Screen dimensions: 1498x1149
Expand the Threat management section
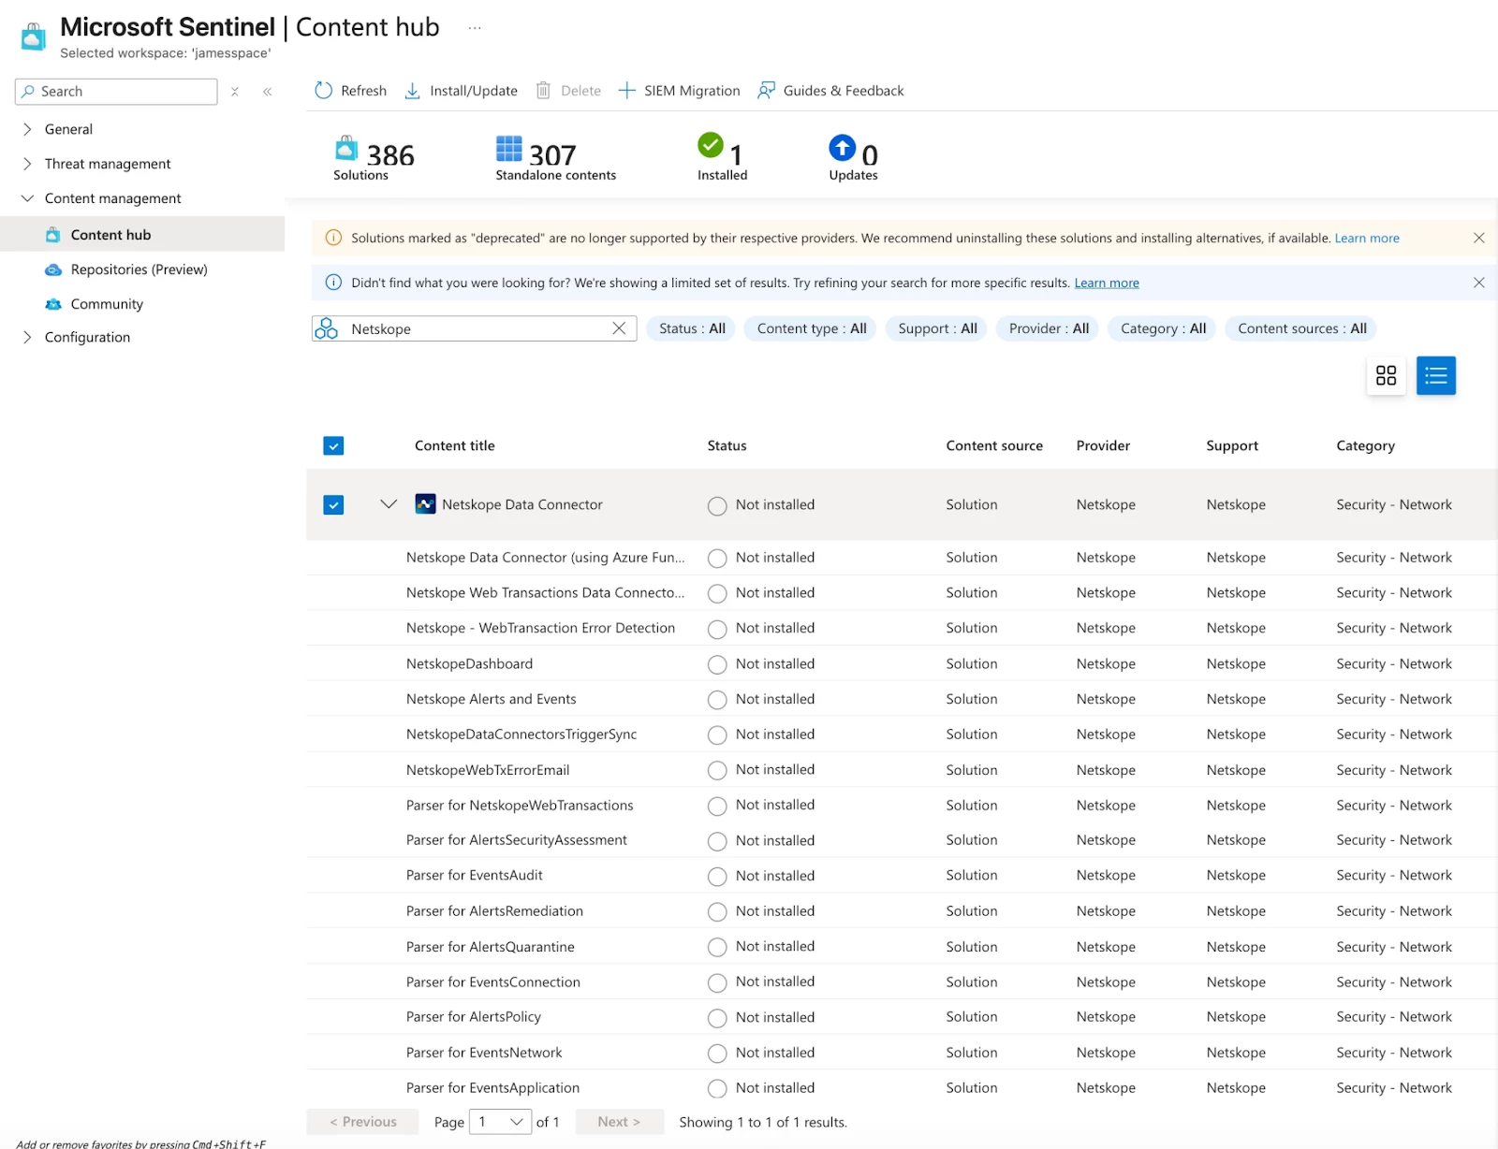[x=108, y=164]
